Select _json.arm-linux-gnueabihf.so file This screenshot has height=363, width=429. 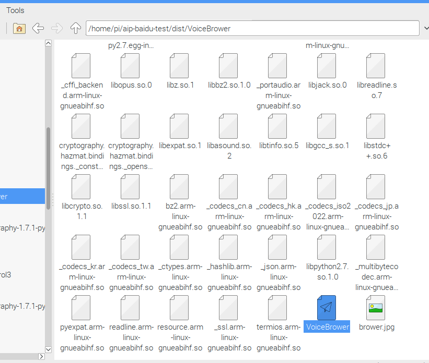[x=278, y=263]
